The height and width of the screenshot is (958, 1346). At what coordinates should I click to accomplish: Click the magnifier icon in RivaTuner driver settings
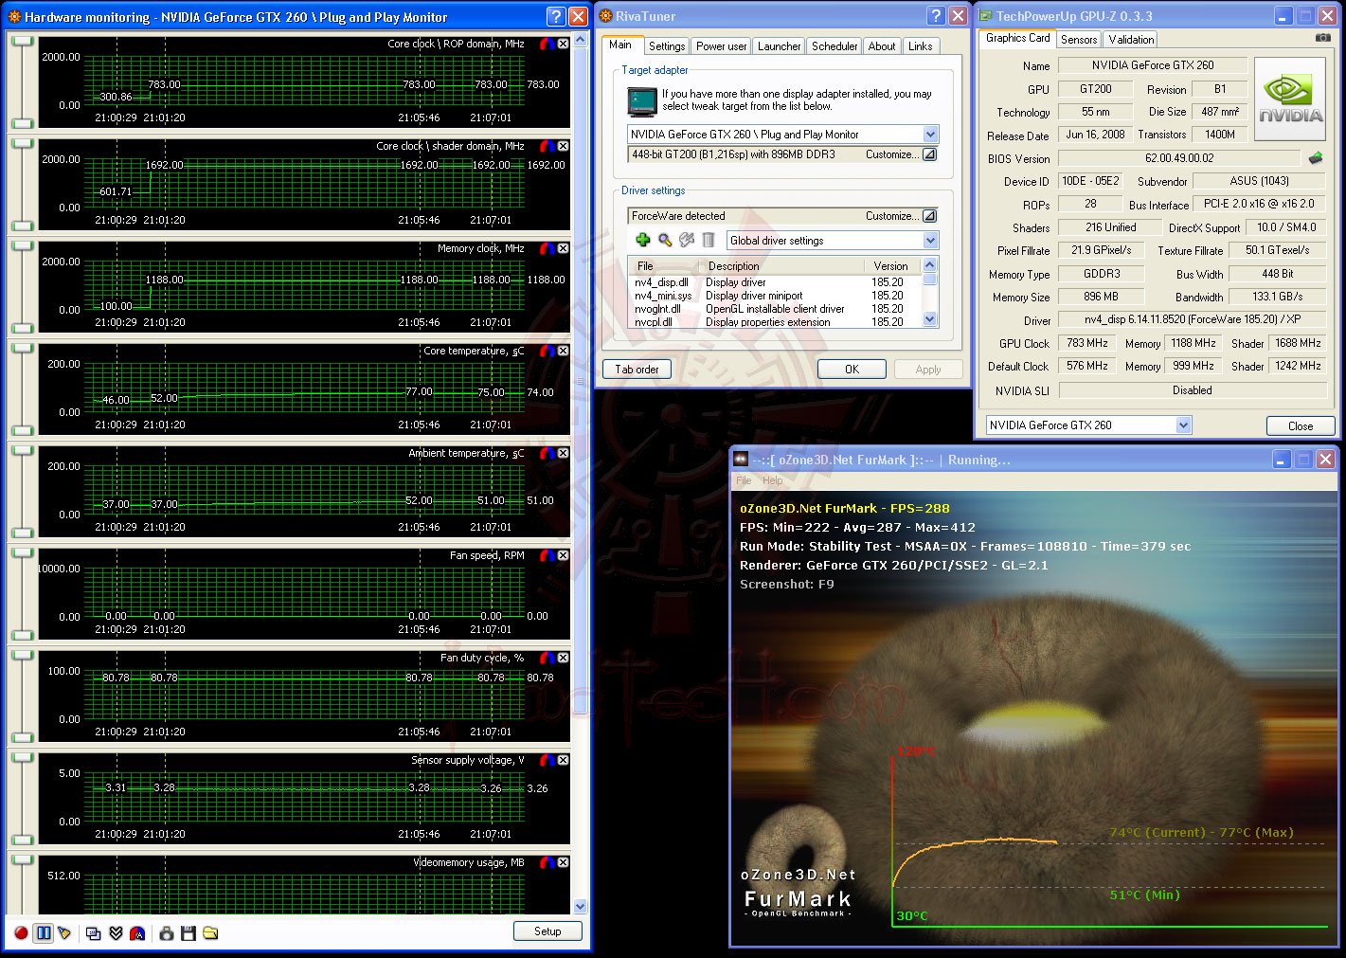[x=665, y=240]
